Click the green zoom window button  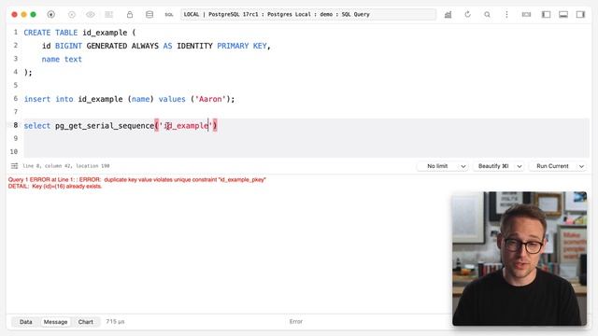point(34,15)
